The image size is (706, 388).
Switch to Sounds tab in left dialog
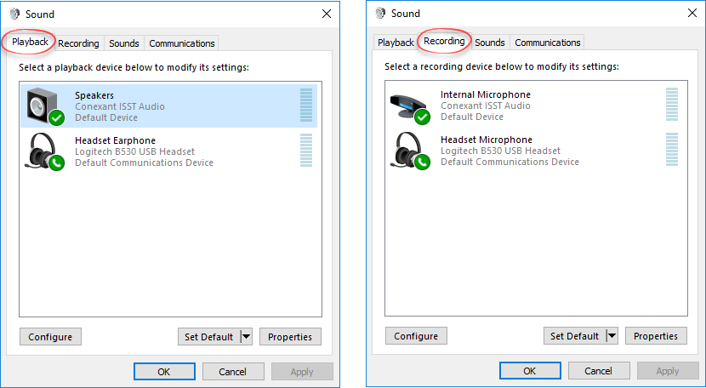tap(124, 43)
